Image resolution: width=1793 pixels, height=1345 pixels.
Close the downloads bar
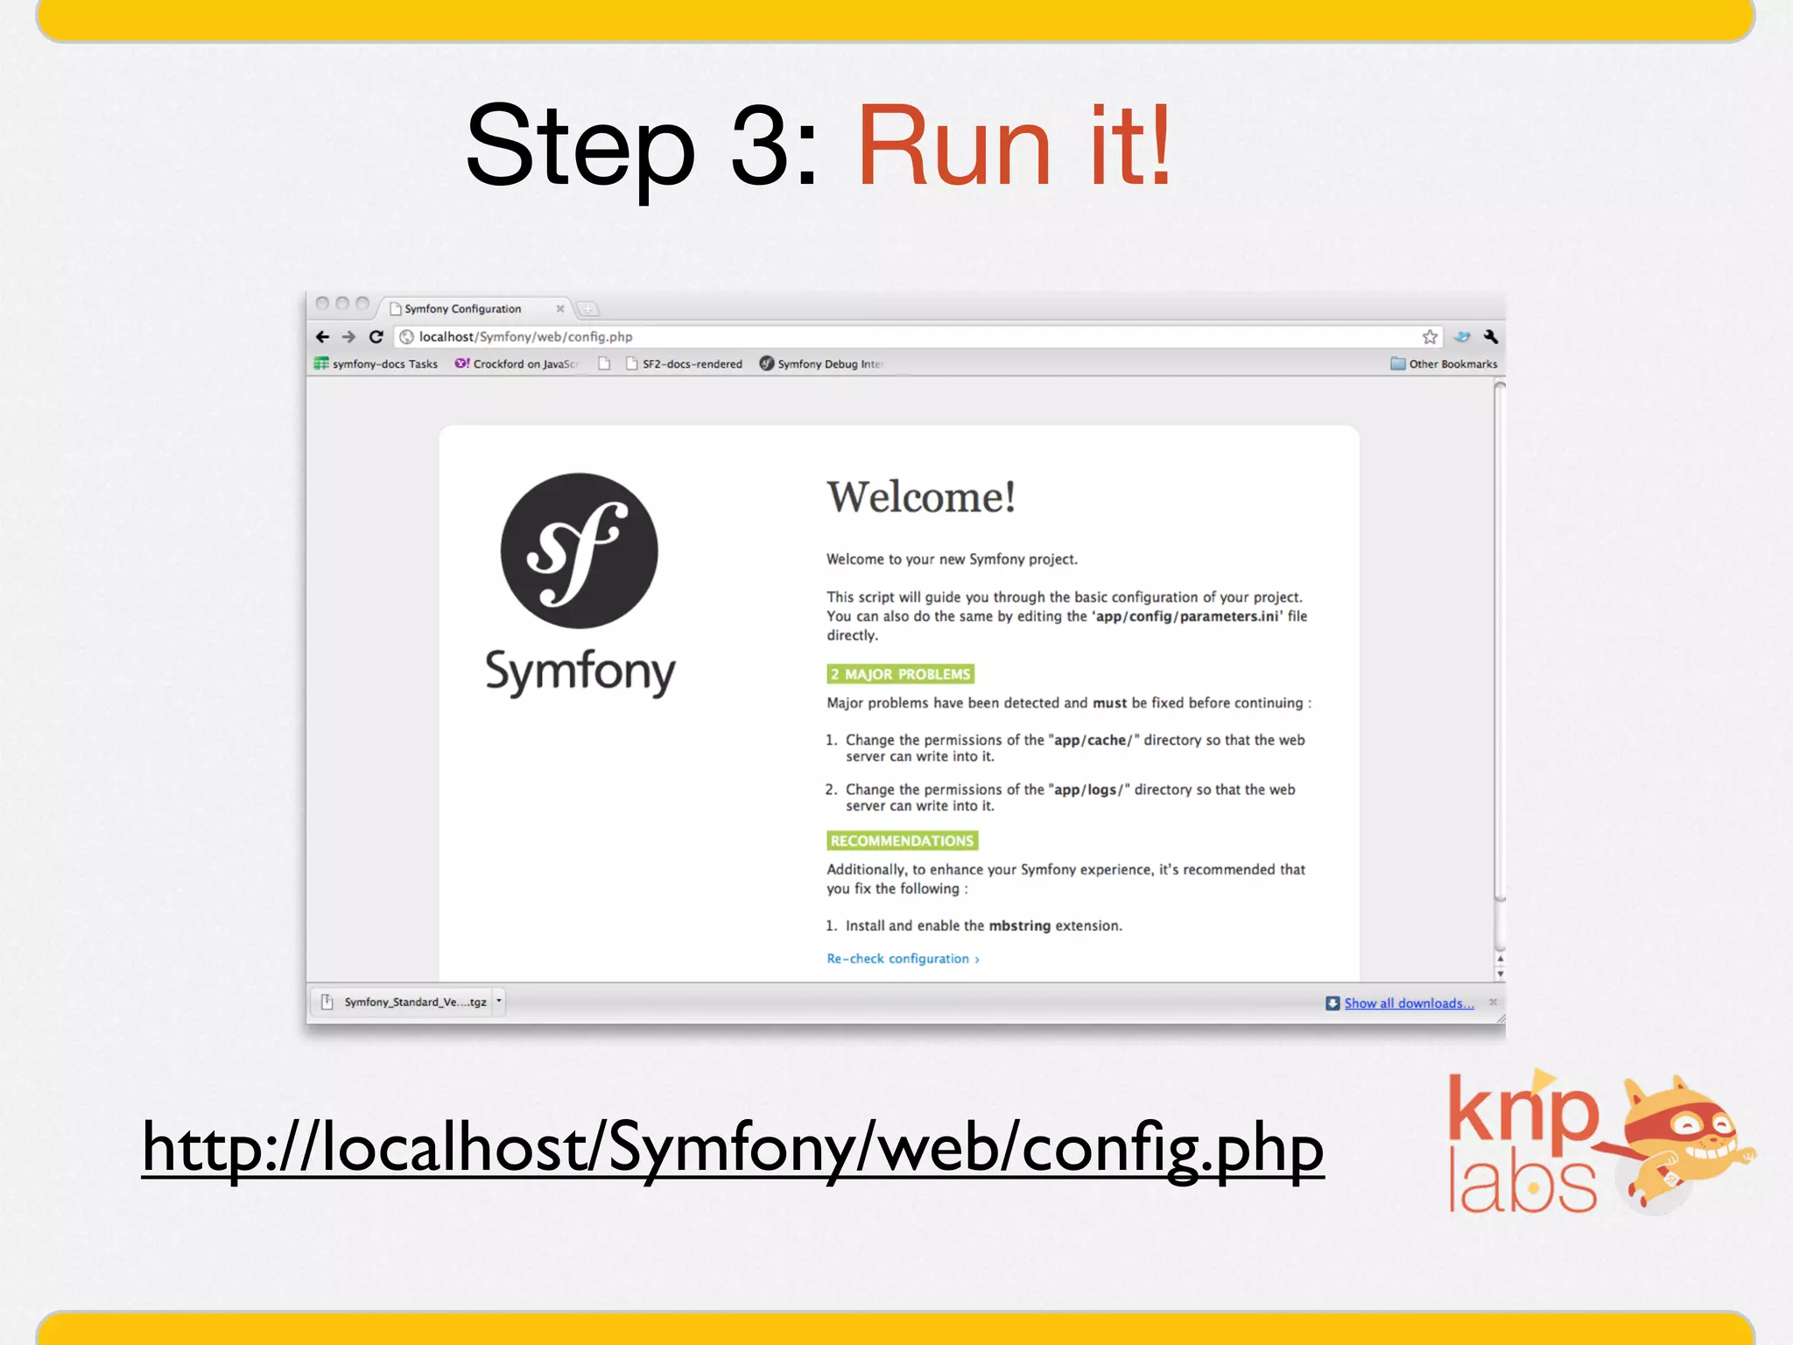click(x=1494, y=1003)
